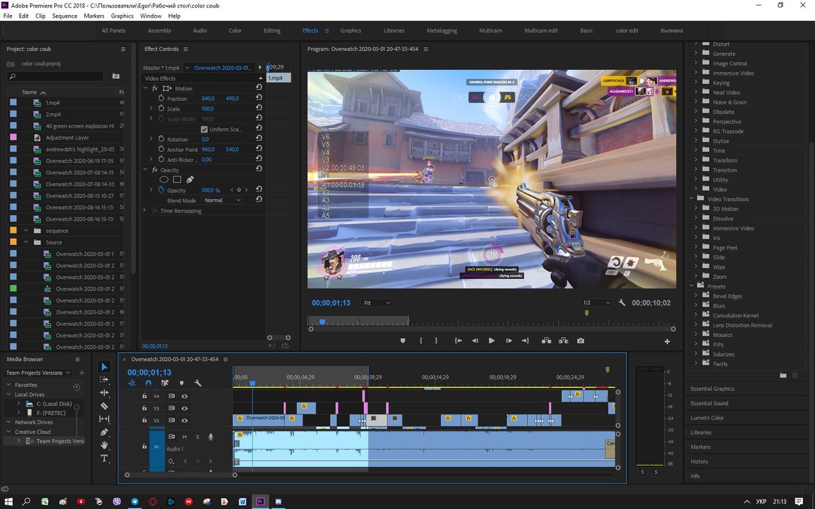Open Button Editor plus icon

[667, 341]
